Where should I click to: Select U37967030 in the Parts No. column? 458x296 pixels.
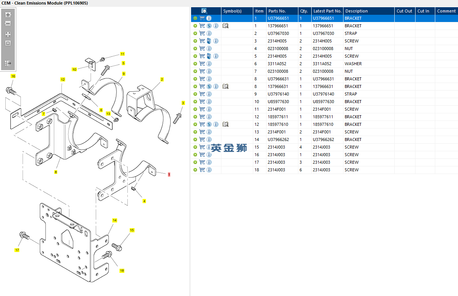coord(278,33)
